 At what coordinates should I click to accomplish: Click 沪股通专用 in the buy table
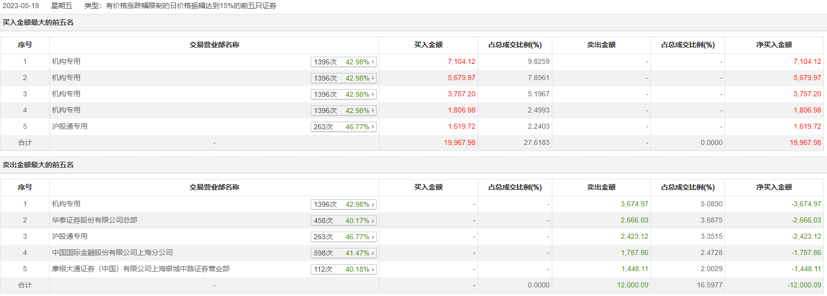point(70,126)
